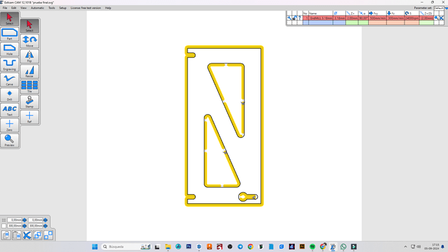Click the blue X delete button

[27, 235]
